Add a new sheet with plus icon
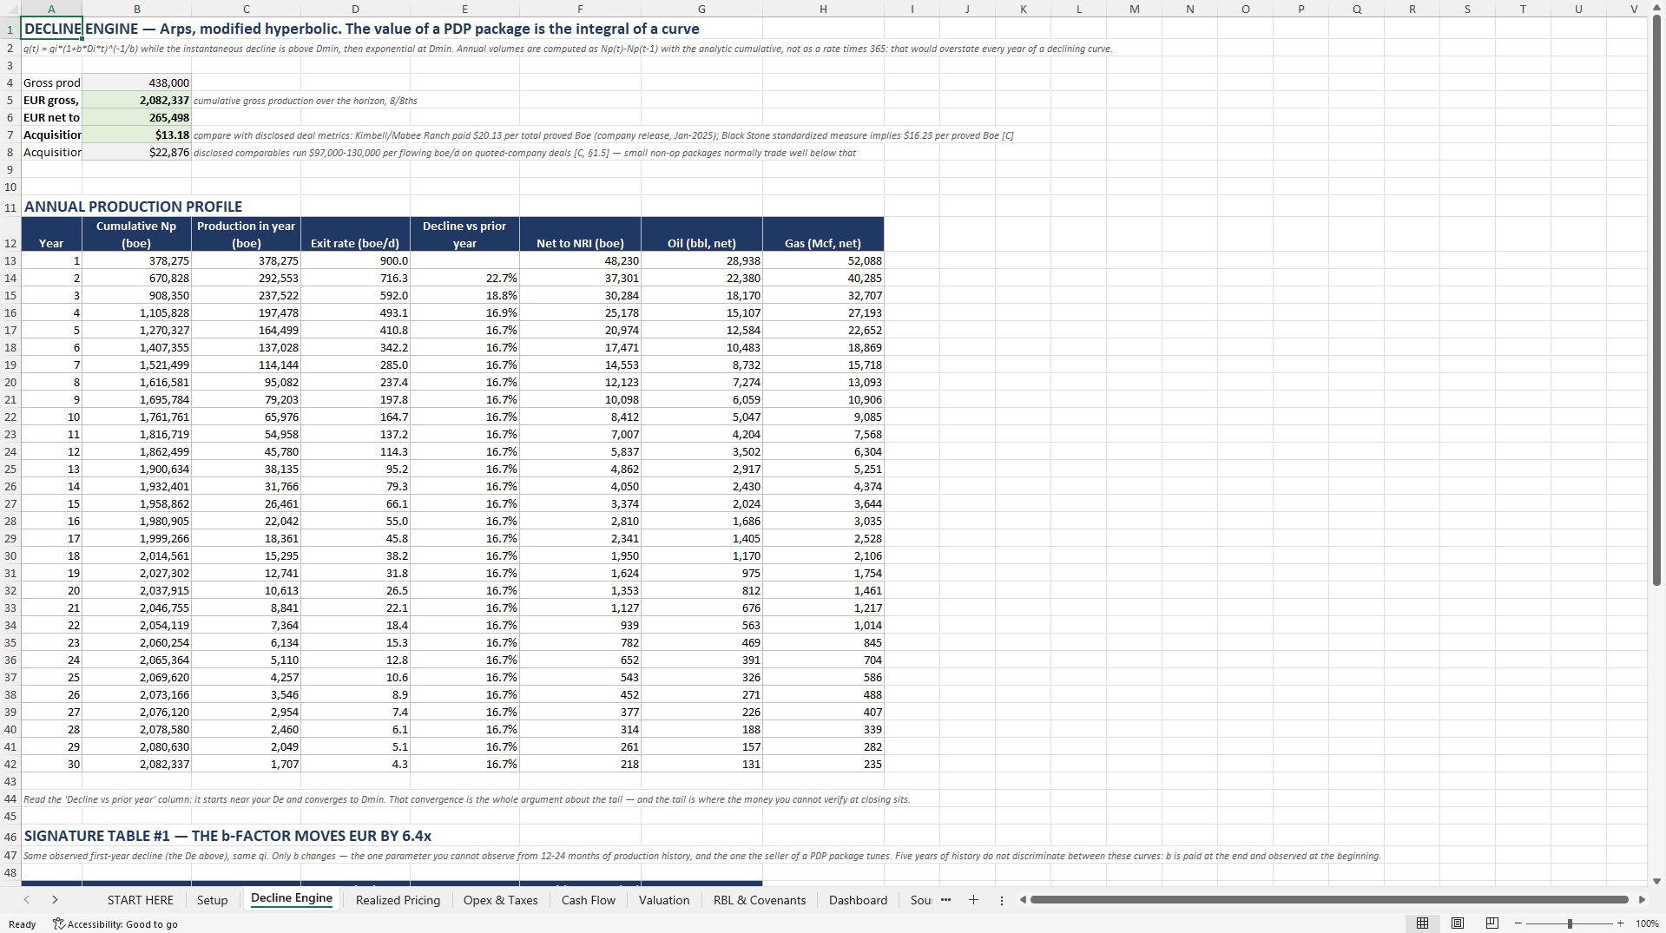 coord(973,900)
